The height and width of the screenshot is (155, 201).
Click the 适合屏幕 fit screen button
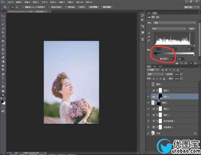93,7
